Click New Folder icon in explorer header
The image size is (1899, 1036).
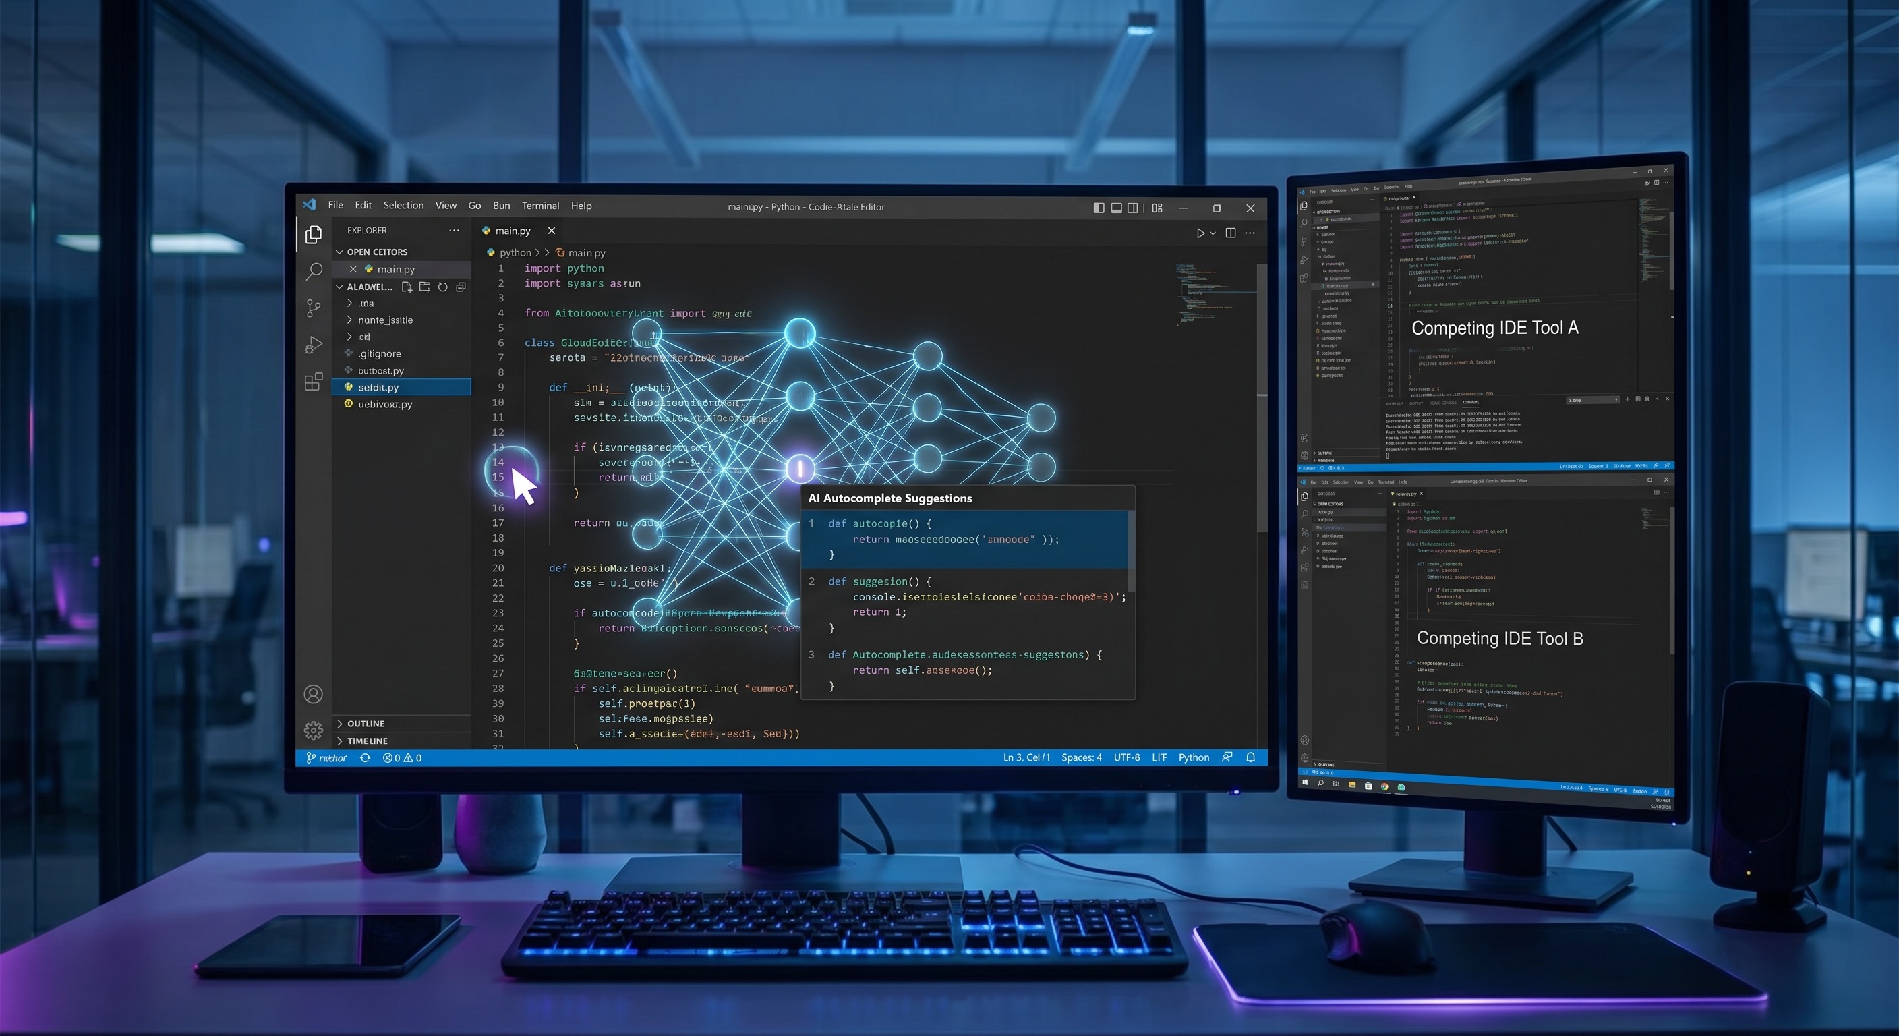click(x=425, y=287)
